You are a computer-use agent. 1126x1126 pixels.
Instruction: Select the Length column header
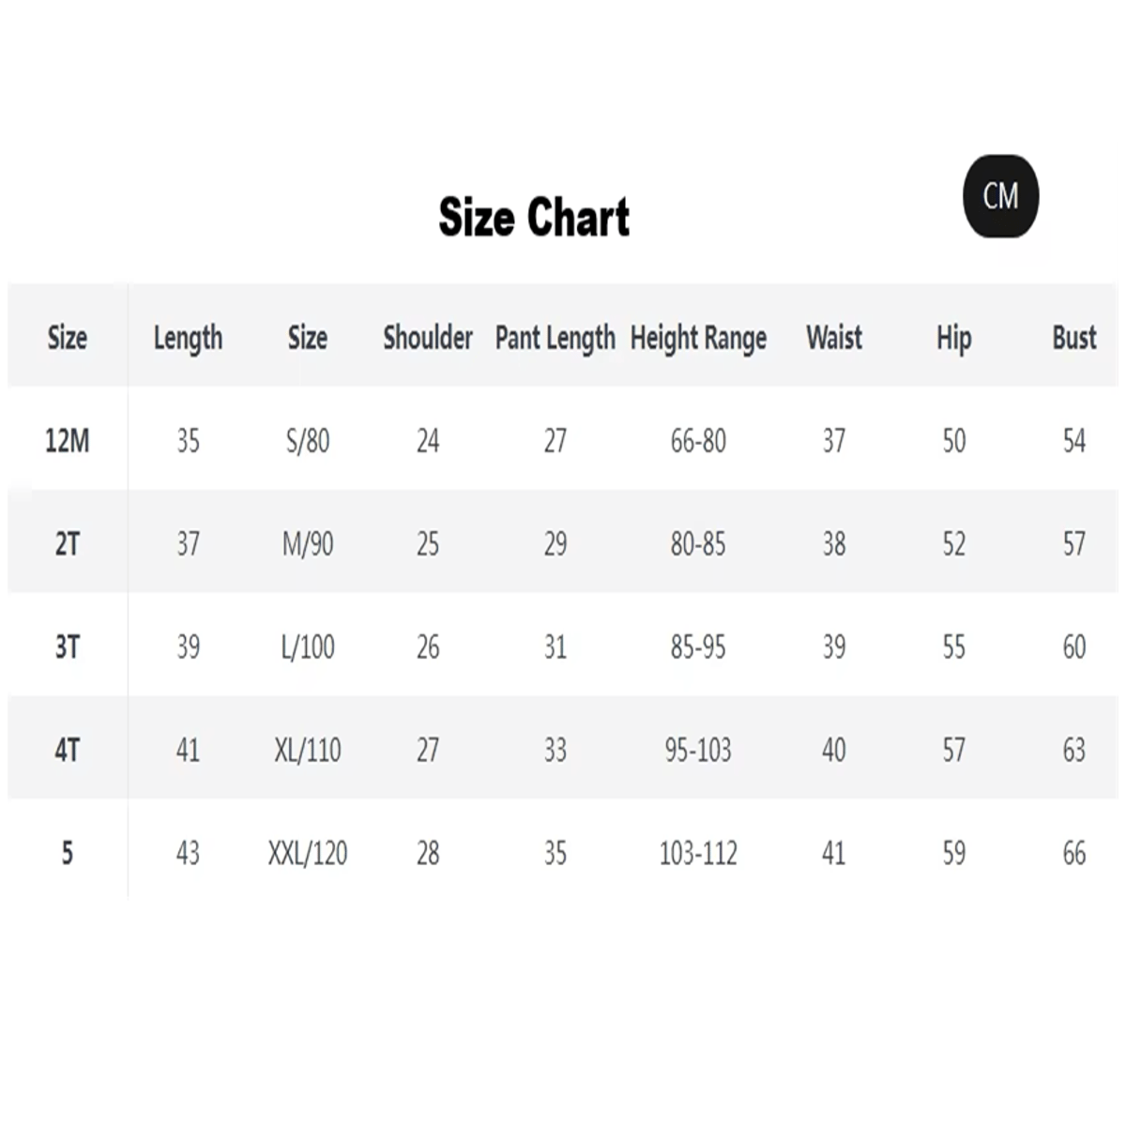(188, 338)
